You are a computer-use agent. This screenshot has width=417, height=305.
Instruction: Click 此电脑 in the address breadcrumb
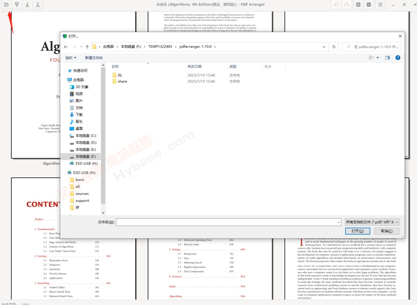click(109, 47)
